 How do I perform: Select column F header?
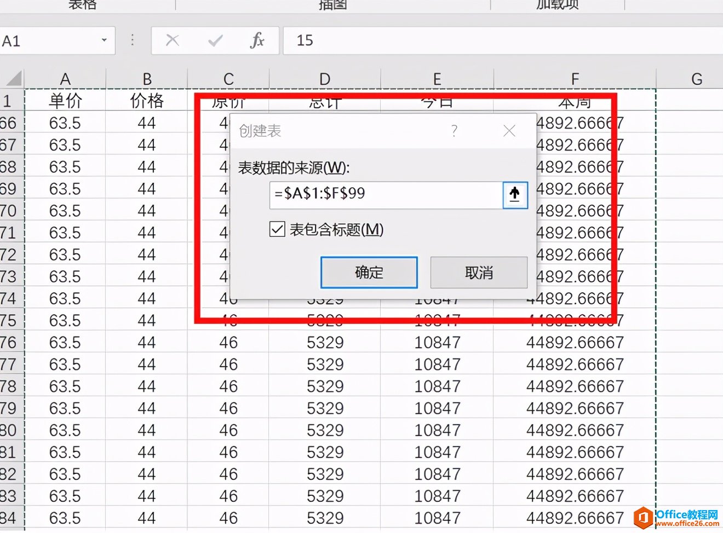[x=575, y=79]
